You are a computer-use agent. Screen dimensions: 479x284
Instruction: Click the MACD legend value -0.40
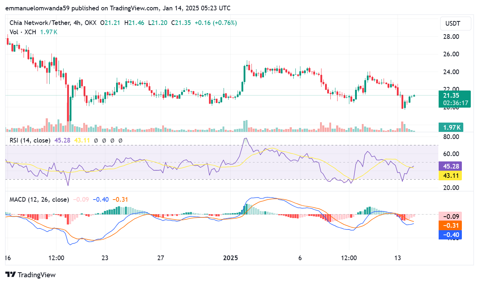tap(101, 200)
